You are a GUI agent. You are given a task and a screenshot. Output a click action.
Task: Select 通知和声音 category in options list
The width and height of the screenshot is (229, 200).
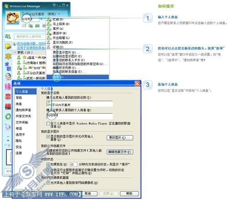(x=23, y=110)
